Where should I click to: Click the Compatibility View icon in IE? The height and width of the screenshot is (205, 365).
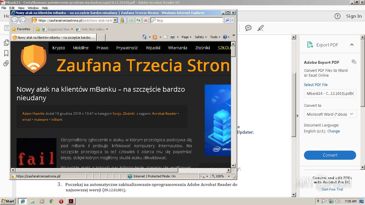tap(131, 20)
